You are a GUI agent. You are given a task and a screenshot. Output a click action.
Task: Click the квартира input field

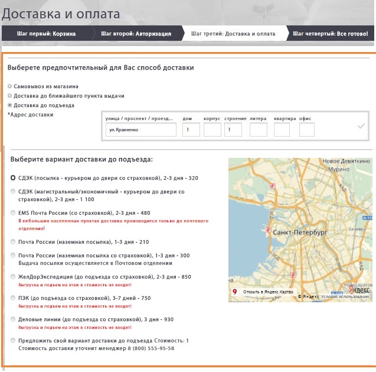click(282, 130)
